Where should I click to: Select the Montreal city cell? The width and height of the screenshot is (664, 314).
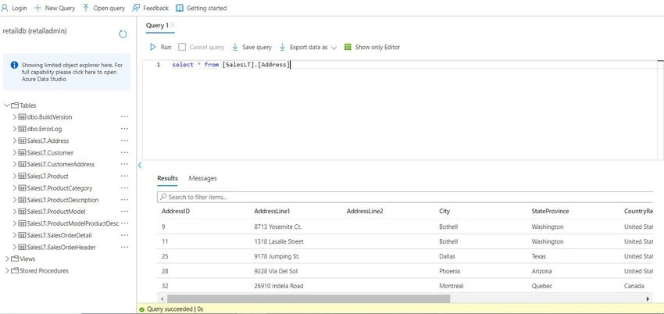(x=451, y=286)
